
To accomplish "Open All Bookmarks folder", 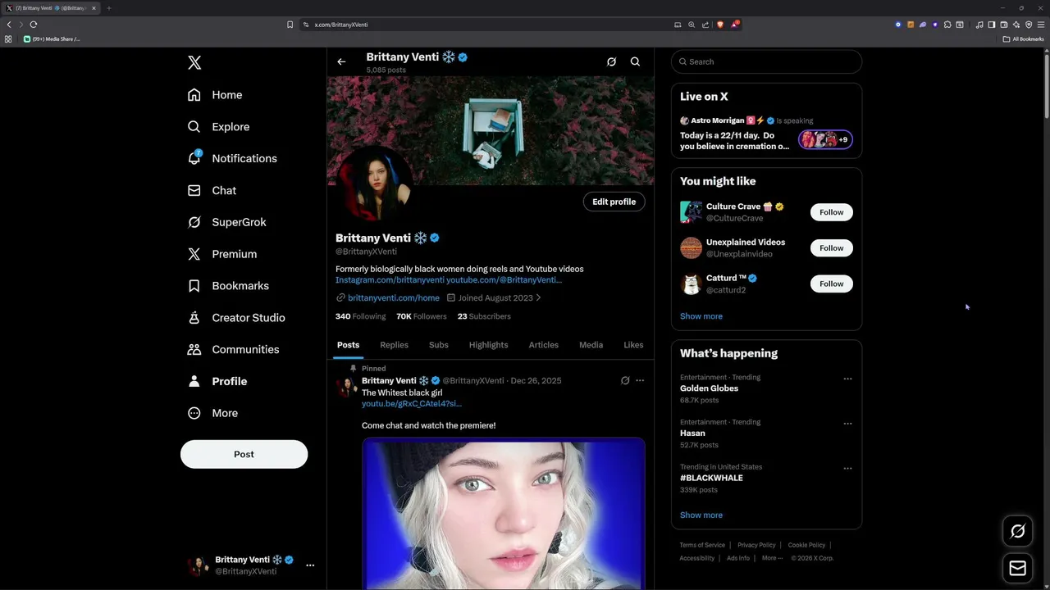I will (x=1023, y=39).
